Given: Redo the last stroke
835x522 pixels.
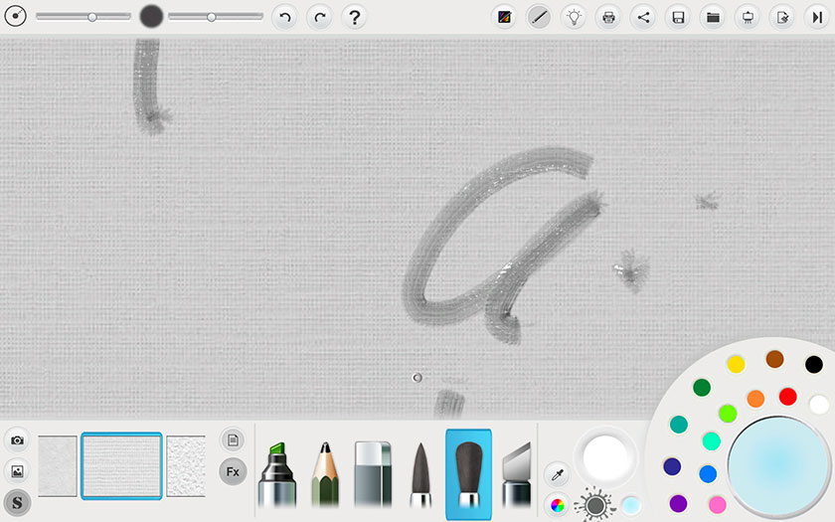Looking at the screenshot, I should [320, 17].
